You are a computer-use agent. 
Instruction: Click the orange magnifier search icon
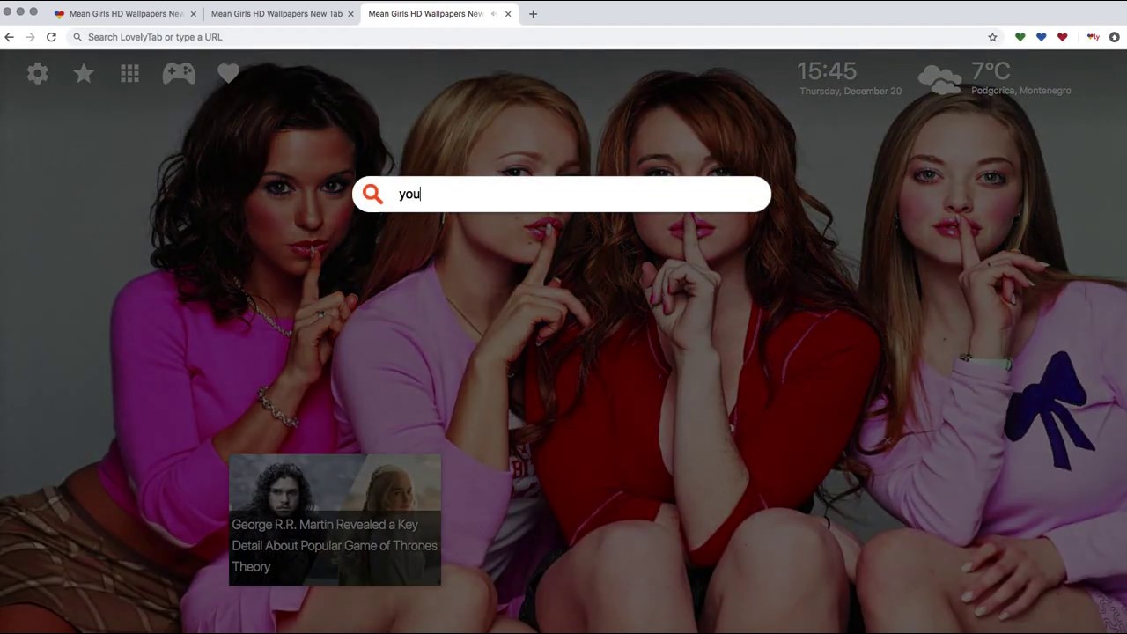(372, 195)
